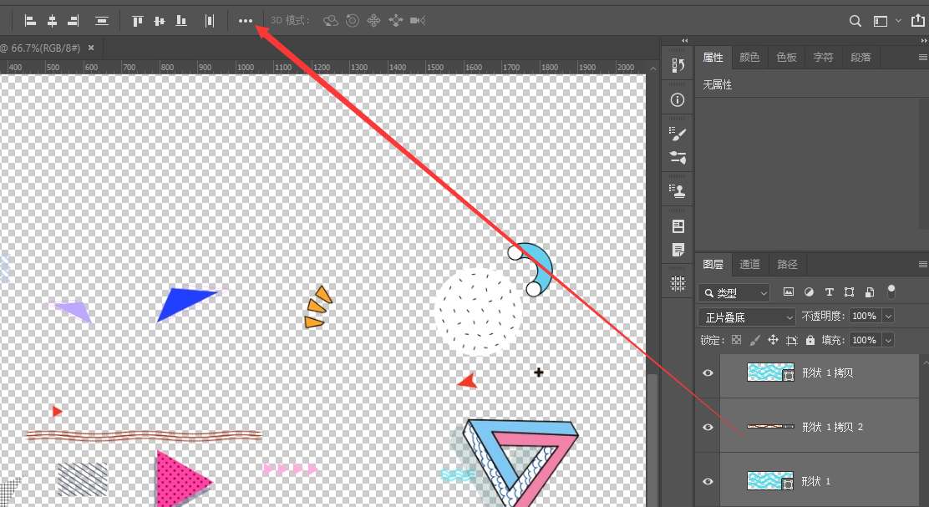Open the 不透明度 slider arrow

[x=888, y=317]
